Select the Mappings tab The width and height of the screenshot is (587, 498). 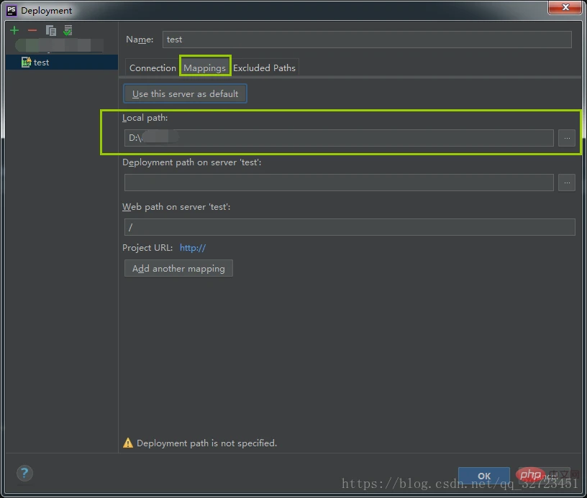205,68
